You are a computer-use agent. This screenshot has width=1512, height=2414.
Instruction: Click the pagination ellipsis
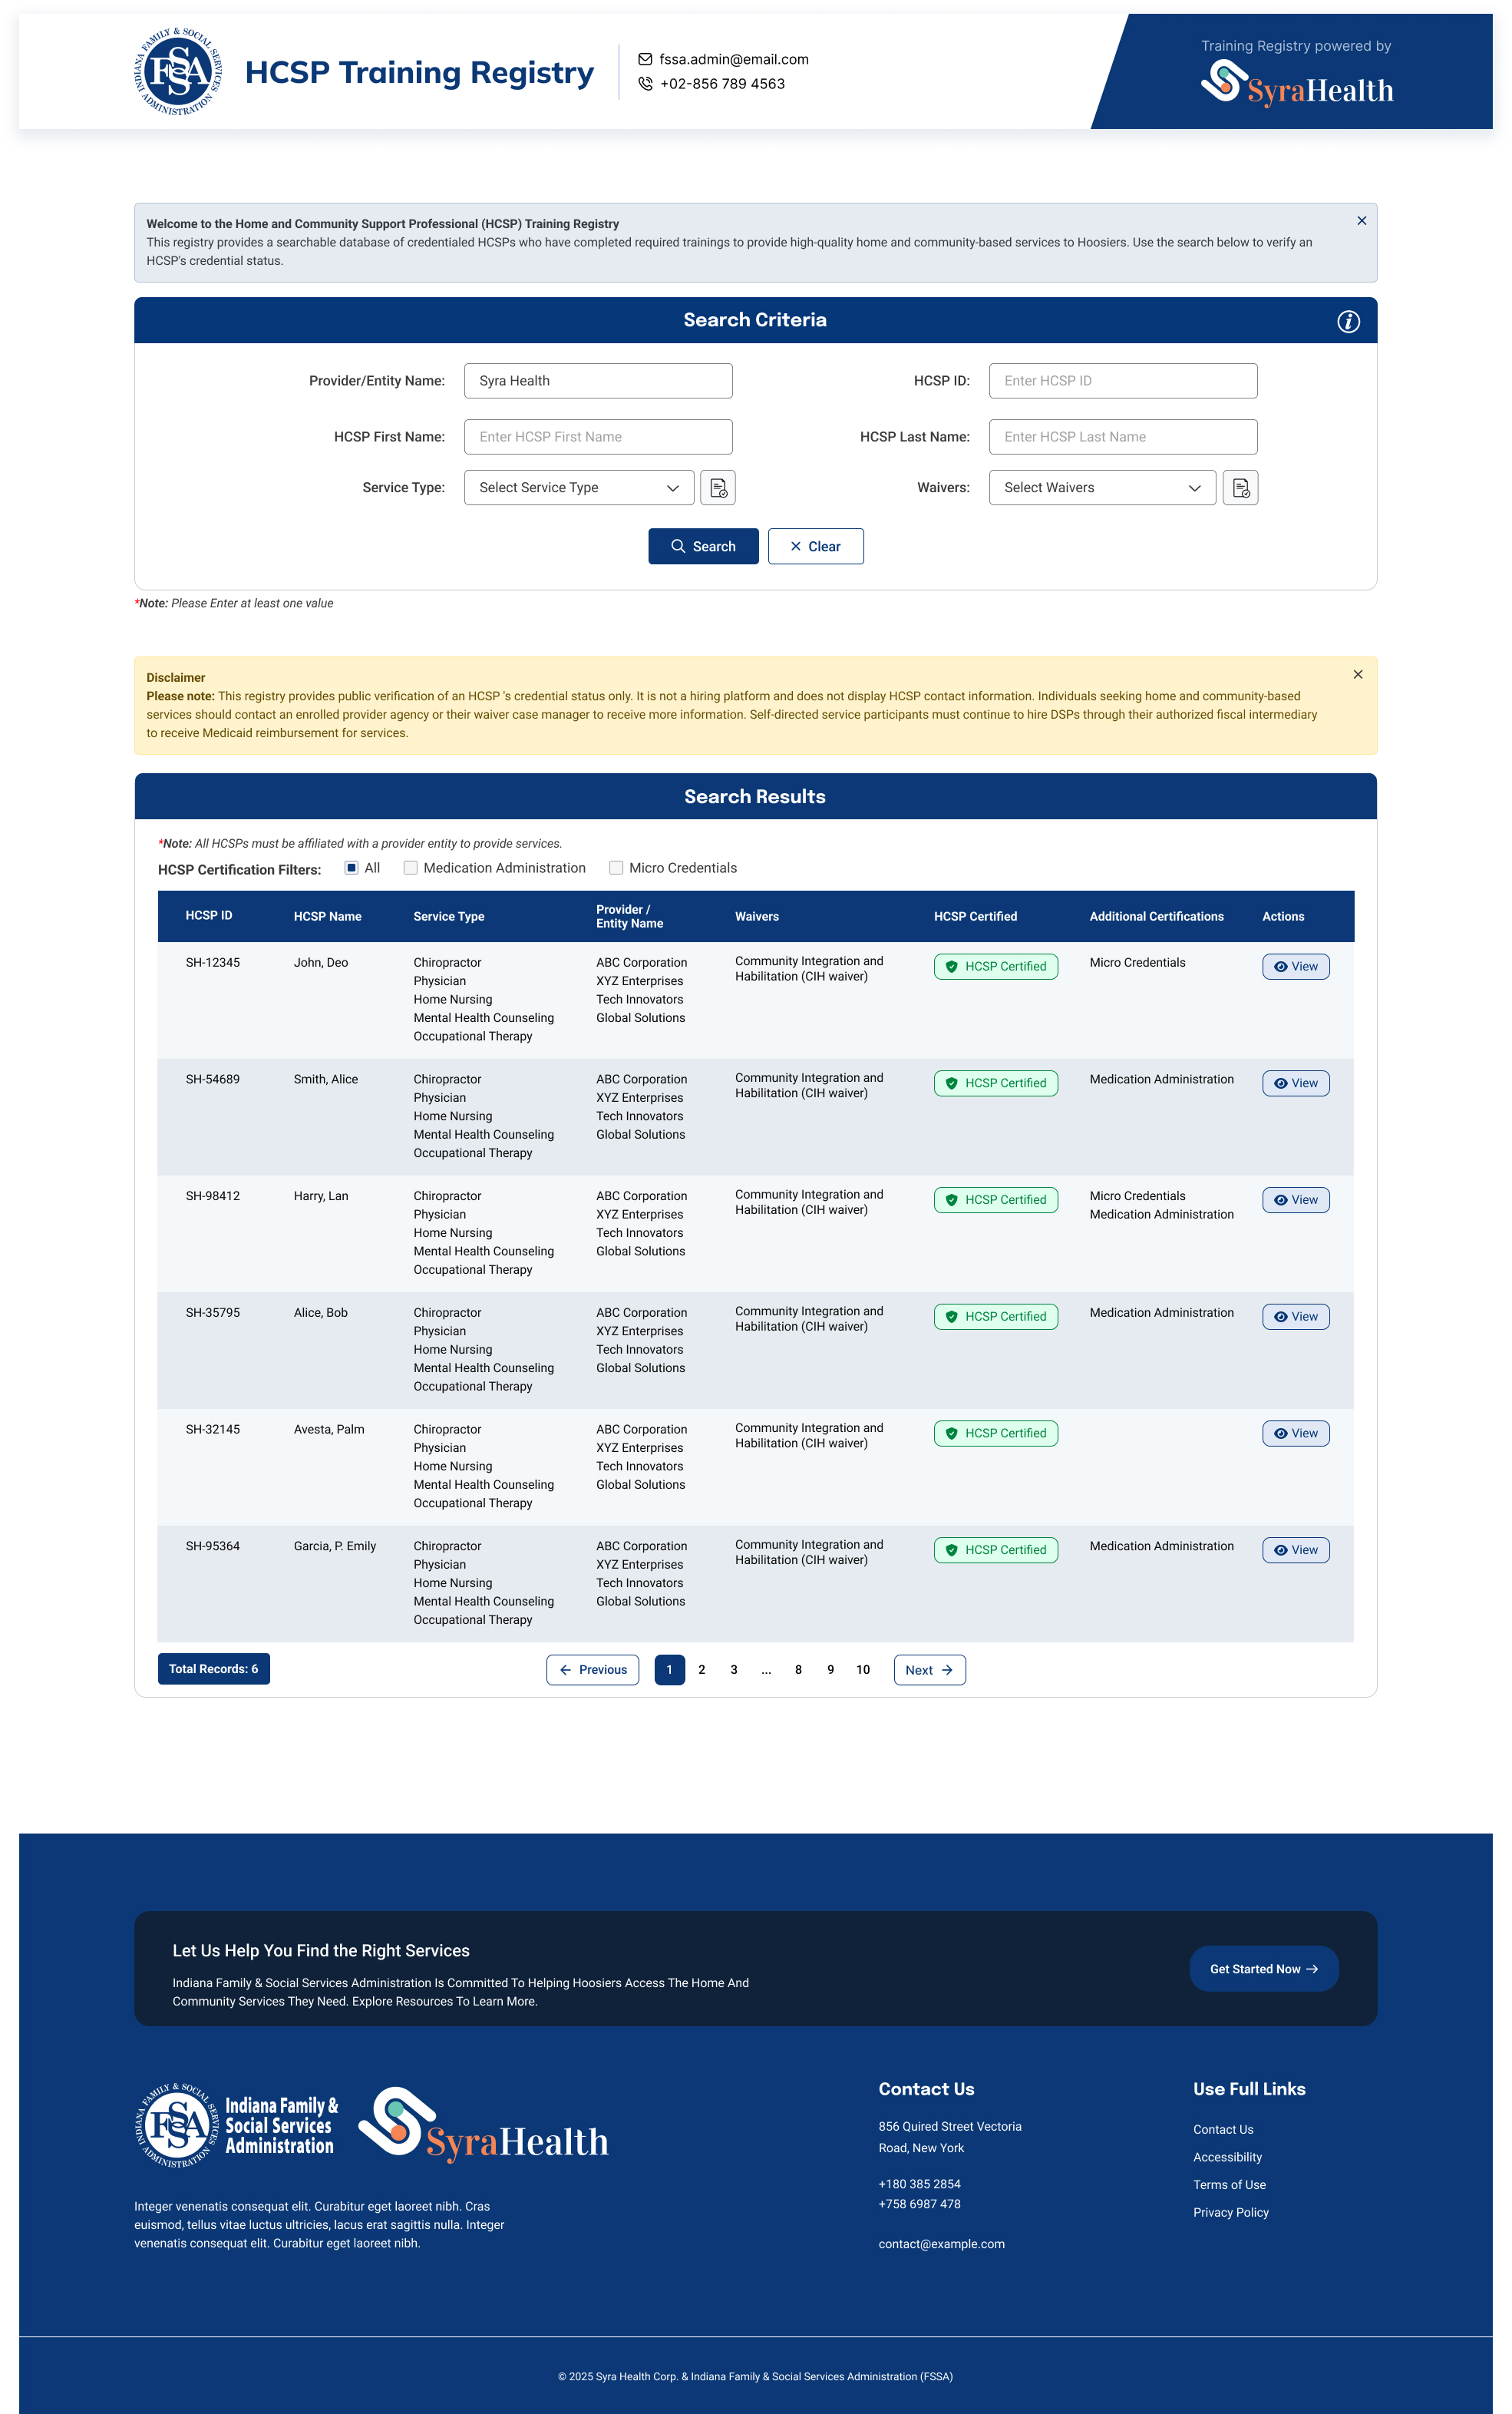(766, 1670)
